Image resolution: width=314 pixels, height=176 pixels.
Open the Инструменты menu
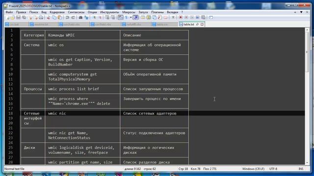pos(109,12)
